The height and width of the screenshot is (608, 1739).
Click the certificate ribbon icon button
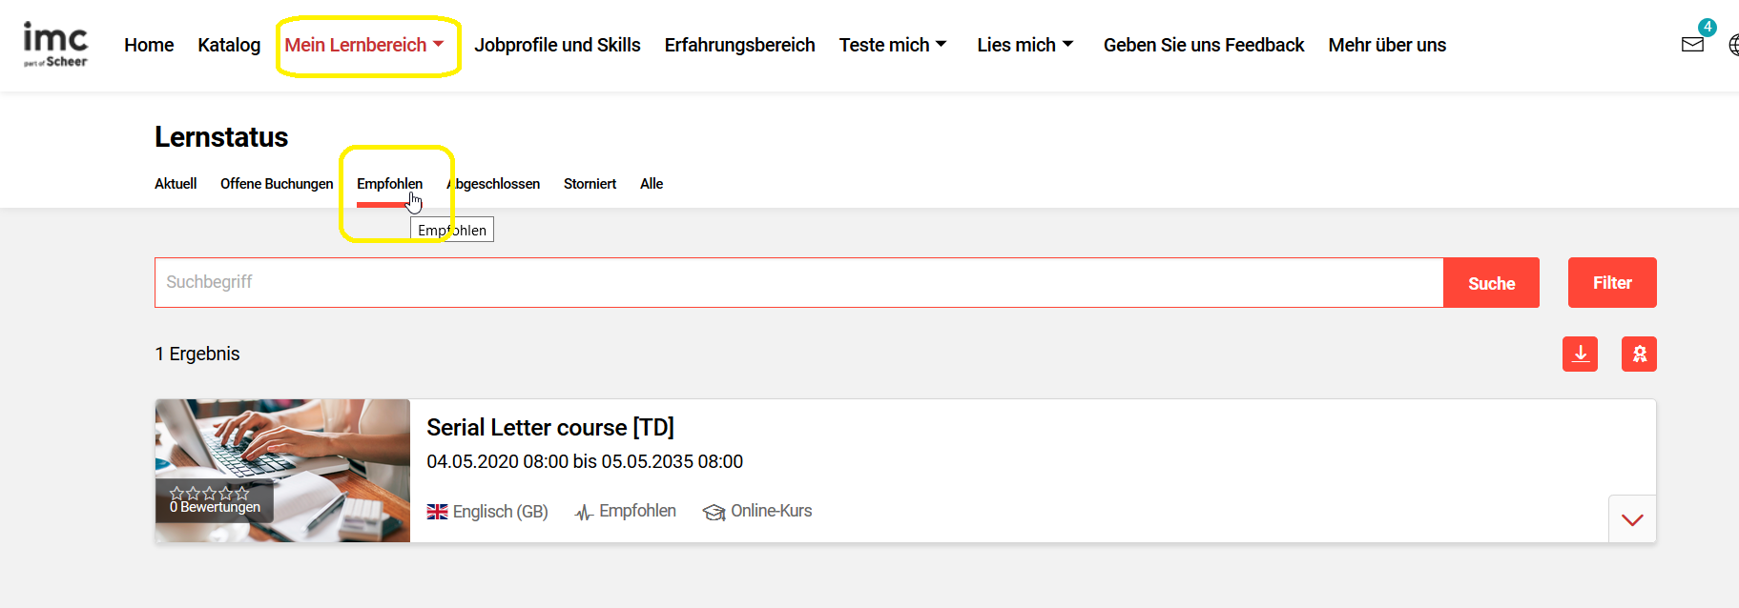click(x=1639, y=354)
